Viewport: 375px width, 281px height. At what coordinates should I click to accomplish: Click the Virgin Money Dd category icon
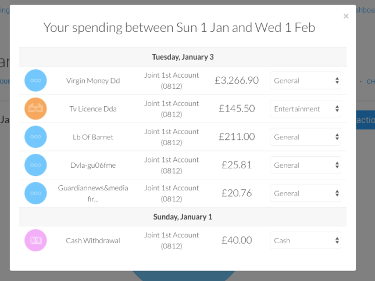coord(35,81)
